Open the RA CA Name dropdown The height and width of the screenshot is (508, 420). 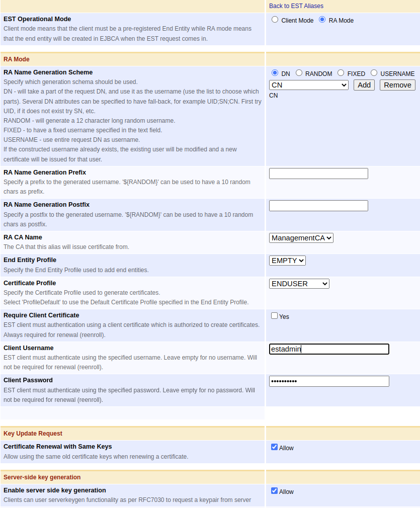coord(301,237)
